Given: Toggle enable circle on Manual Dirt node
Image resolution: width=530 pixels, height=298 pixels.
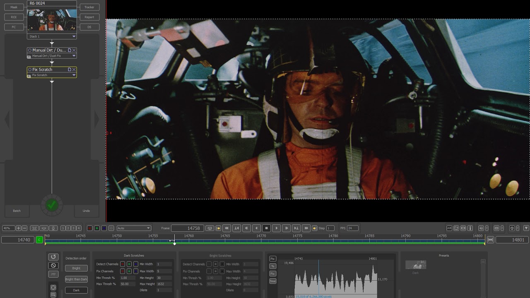Looking at the screenshot, I should (x=30, y=50).
